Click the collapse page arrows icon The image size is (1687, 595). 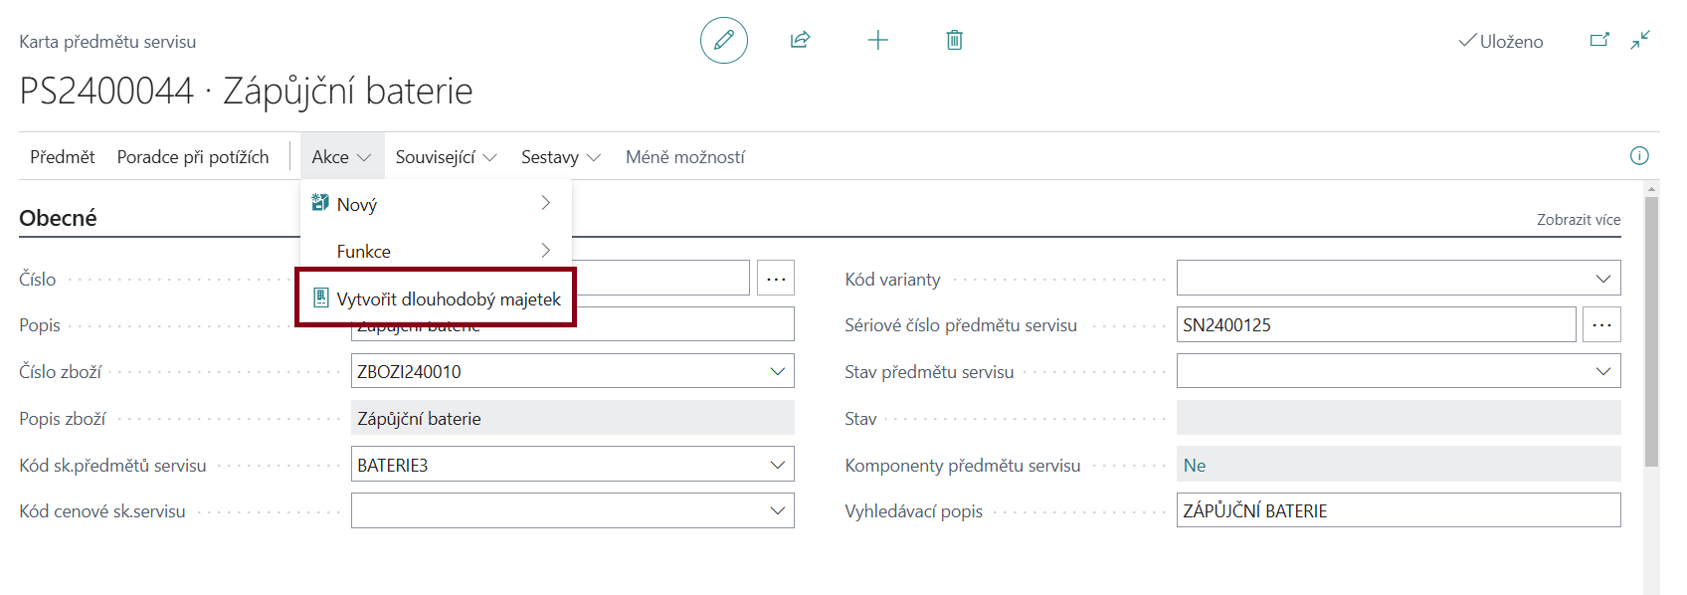coord(1640,40)
